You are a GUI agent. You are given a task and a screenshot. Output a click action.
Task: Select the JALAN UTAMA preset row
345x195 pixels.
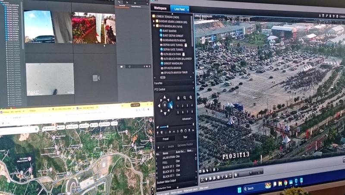click(x=176, y=157)
